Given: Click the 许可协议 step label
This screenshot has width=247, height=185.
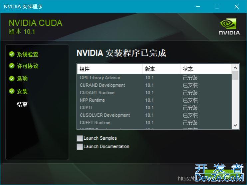Looking at the screenshot, I should pos(28,66).
